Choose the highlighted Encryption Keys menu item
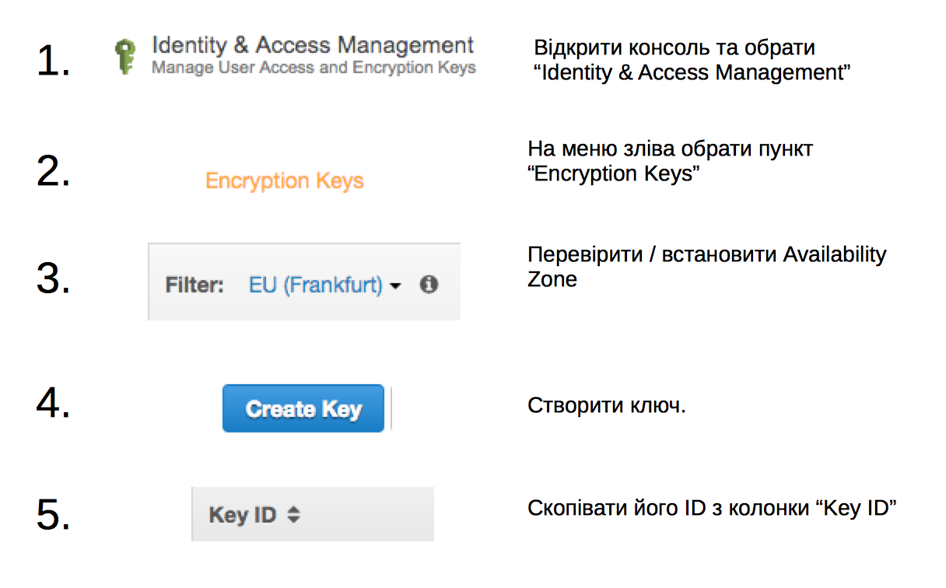Image resolution: width=946 pixels, height=588 pixels. pyautogui.click(x=284, y=180)
